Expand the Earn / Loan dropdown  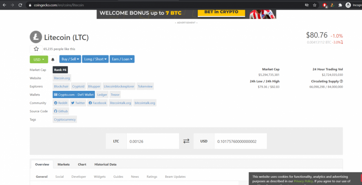(122, 59)
